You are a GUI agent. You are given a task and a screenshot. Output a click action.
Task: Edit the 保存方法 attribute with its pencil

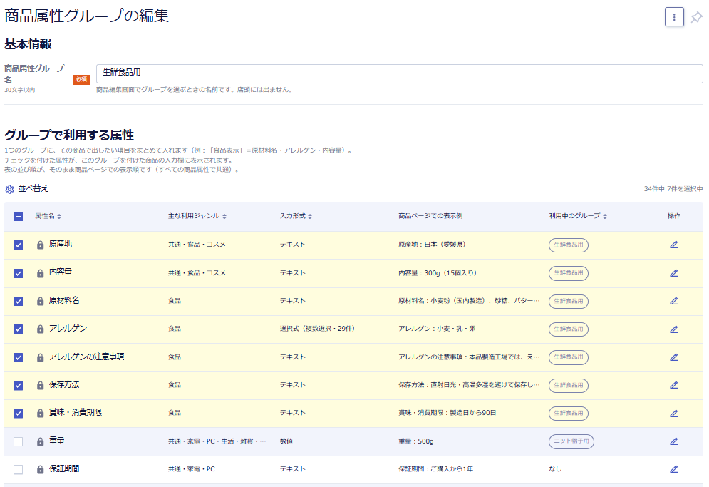coord(674,385)
